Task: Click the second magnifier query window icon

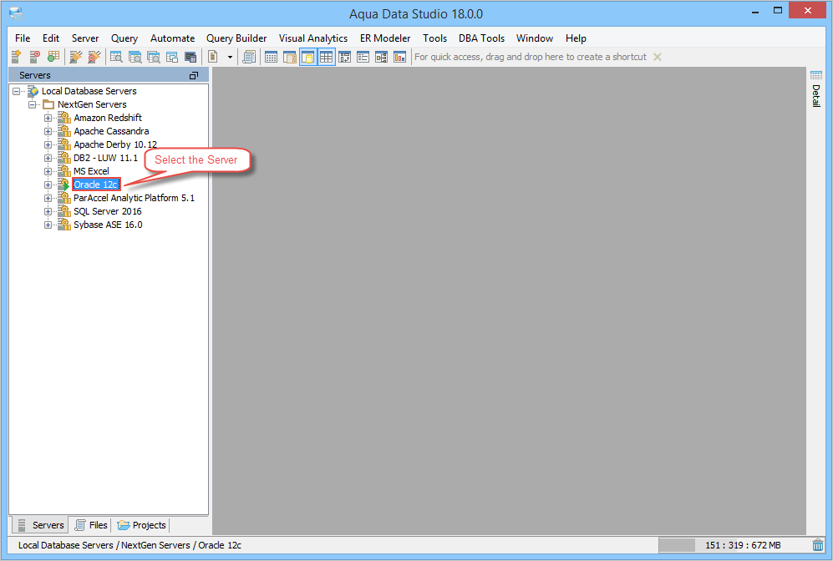Action: click(135, 57)
